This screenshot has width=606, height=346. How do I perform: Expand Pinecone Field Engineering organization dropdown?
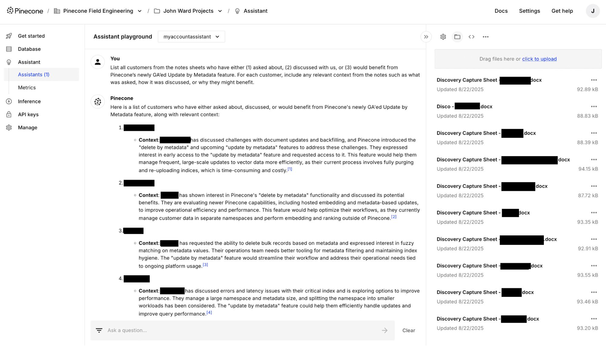point(140,11)
